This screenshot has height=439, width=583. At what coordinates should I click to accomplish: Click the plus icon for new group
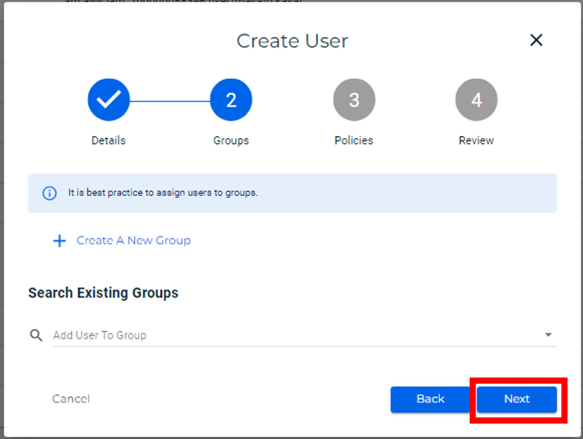pos(60,241)
